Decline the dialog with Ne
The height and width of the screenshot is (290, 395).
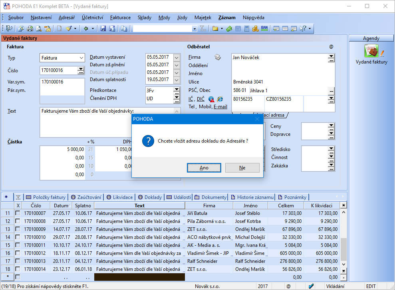coord(242,168)
